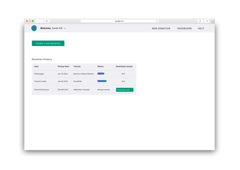Image resolution: width=240 pixels, height=170 pixels.
Task: Add a new tab with the plus icon
Action: (x=213, y=22)
